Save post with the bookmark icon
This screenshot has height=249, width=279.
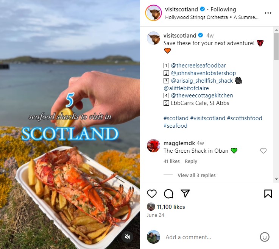(268, 194)
